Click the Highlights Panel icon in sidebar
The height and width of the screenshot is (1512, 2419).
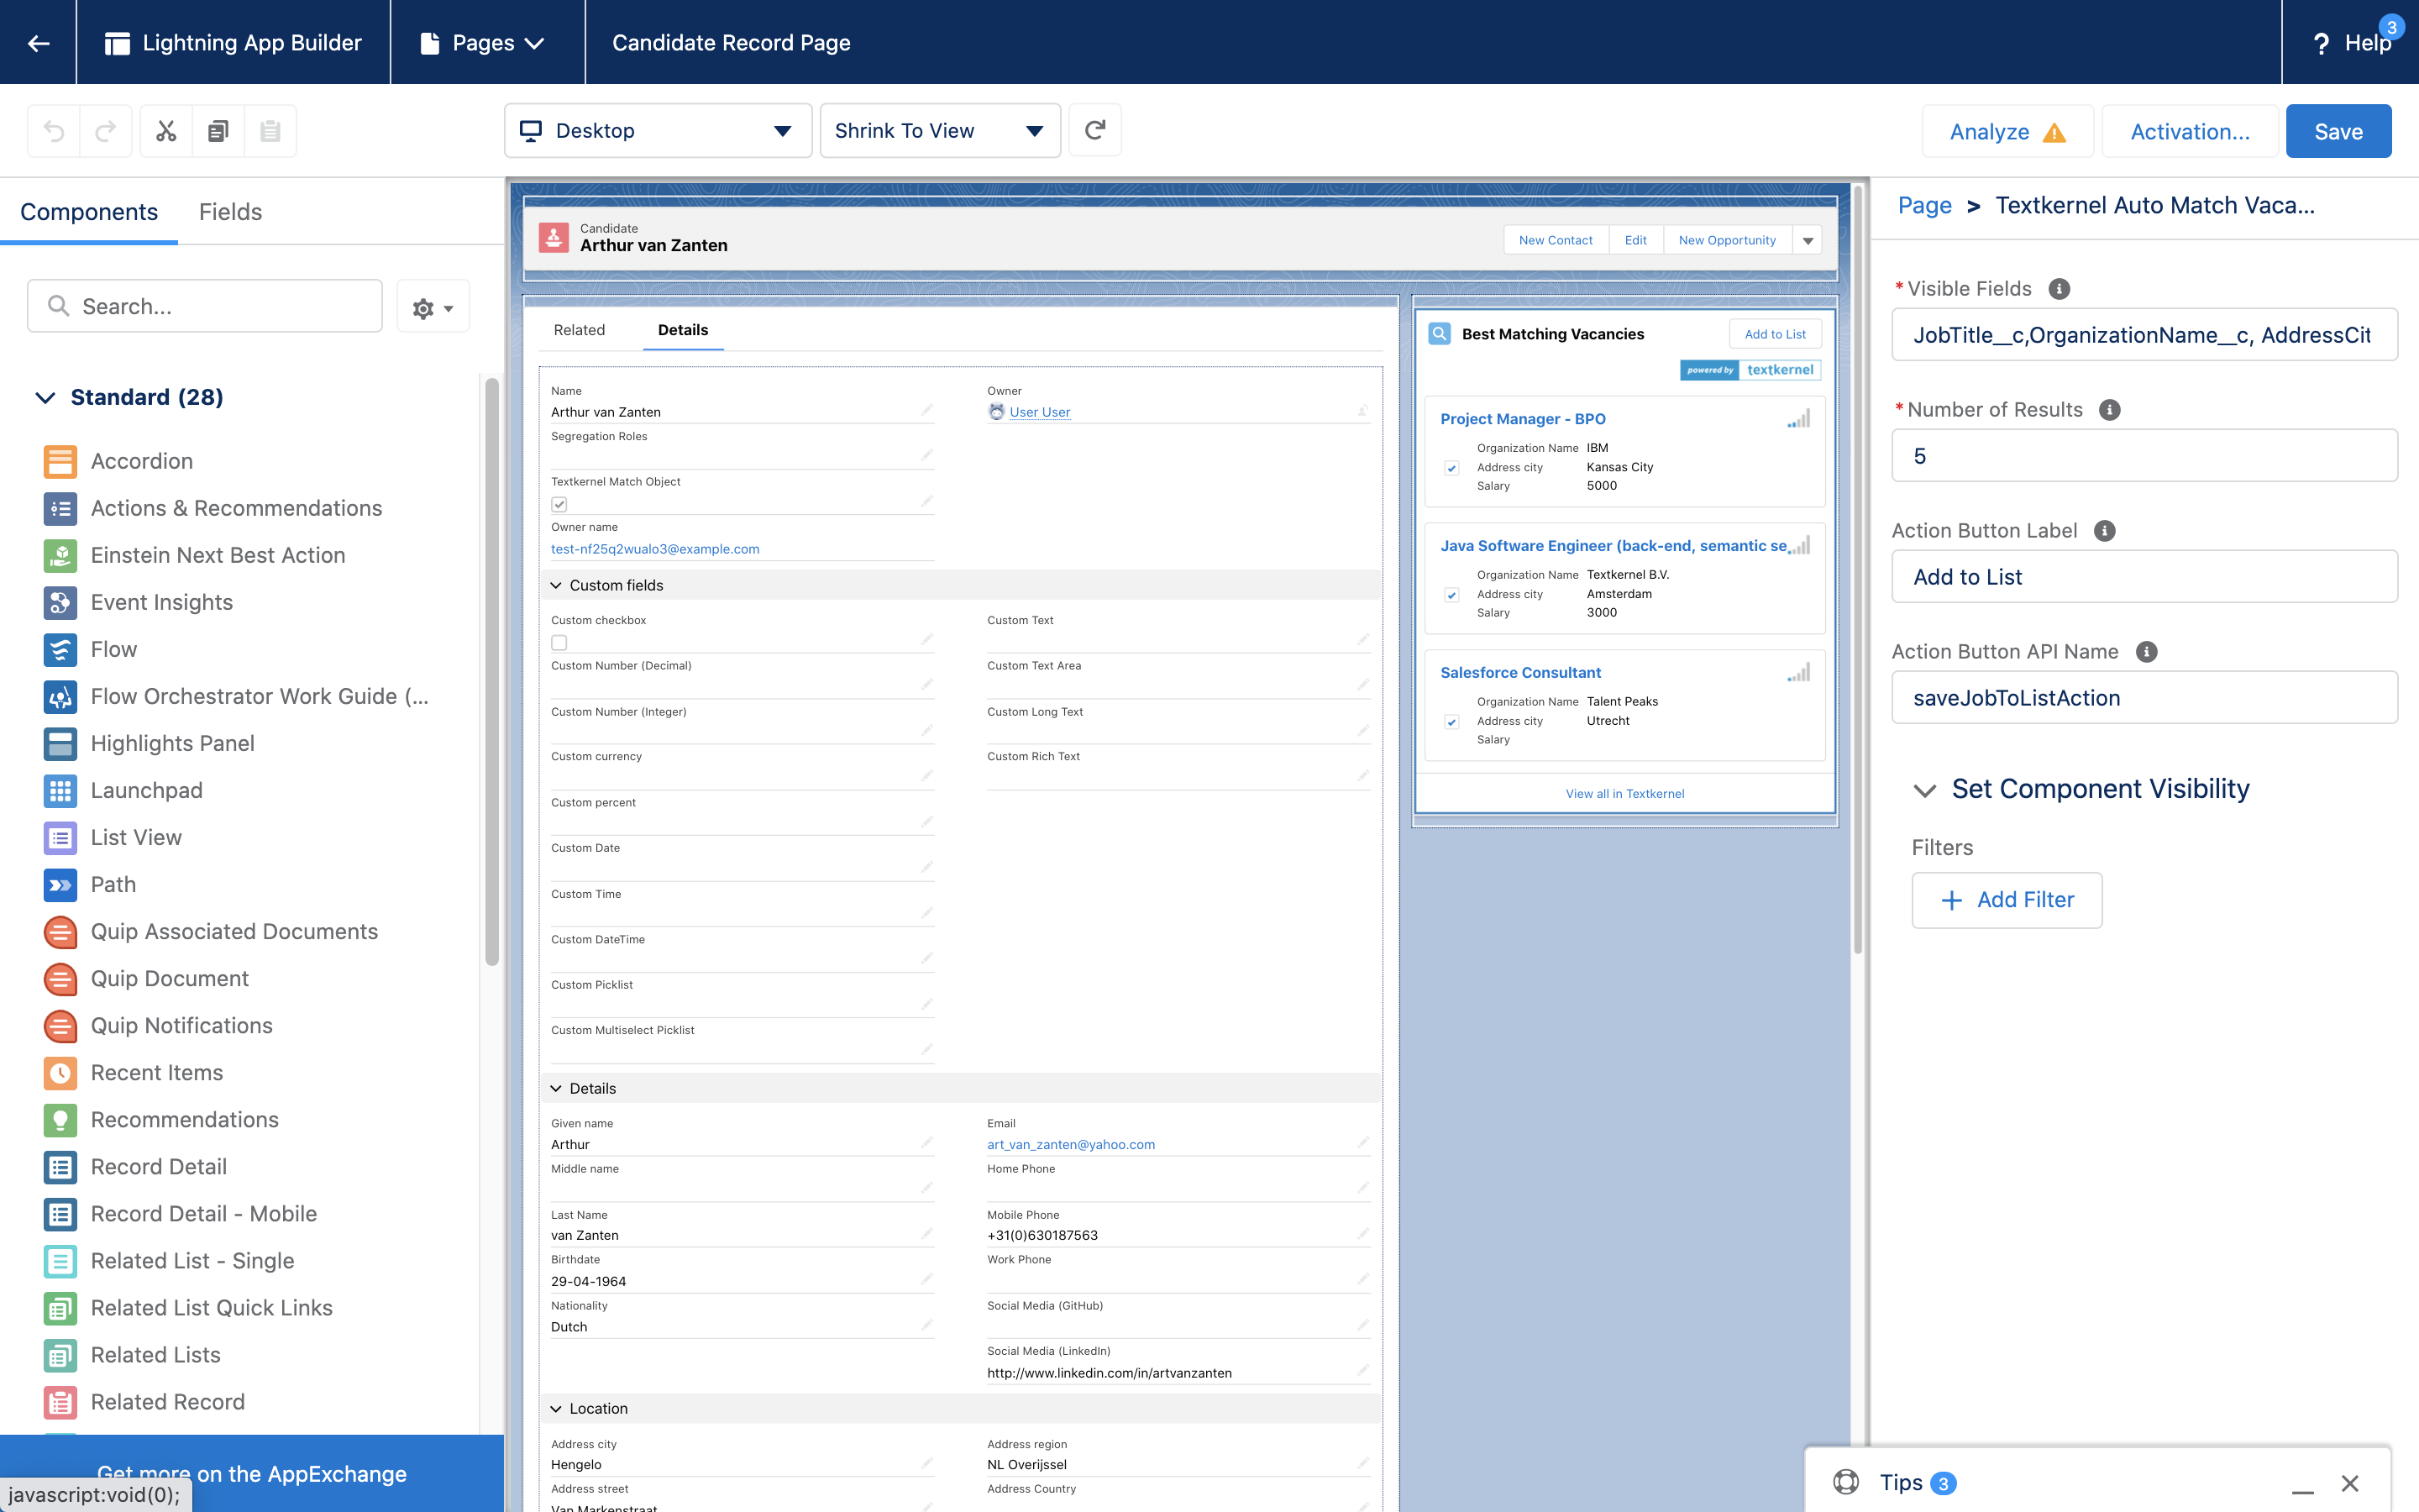(59, 742)
